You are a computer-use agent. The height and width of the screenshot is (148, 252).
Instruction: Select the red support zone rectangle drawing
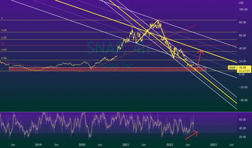click(x=108, y=69)
